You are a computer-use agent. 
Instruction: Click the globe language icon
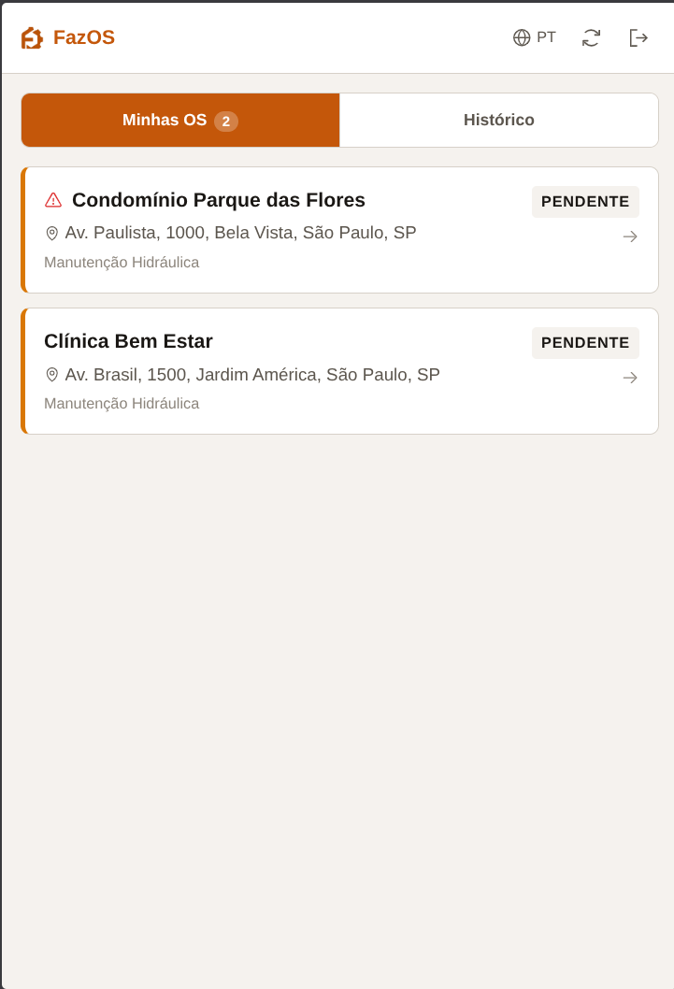pyautogui.click(x=522, y=37)
